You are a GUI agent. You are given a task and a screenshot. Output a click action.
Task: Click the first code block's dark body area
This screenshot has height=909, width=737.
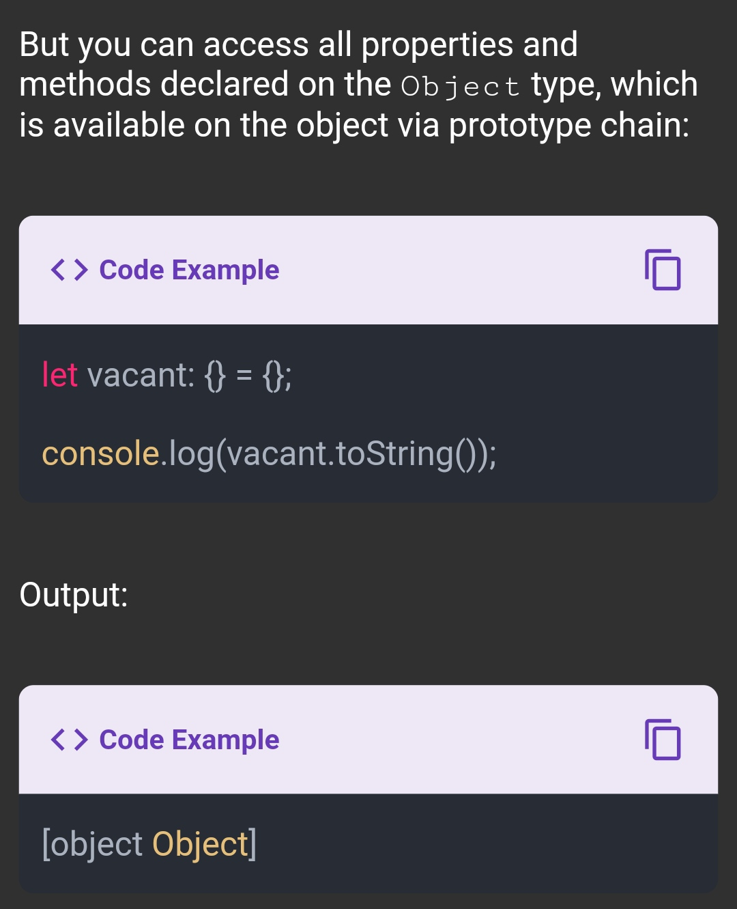tap(369, 414)
